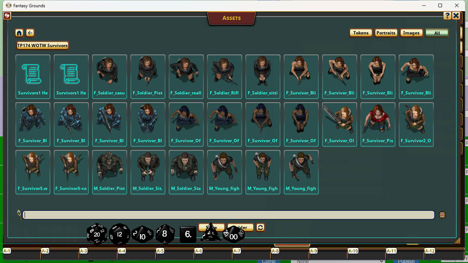Pick the d20 die
The width and height of the screenshot is (468, 263).
[97, 234]
